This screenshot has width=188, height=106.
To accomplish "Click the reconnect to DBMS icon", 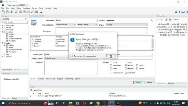I will tap(41, 12).
